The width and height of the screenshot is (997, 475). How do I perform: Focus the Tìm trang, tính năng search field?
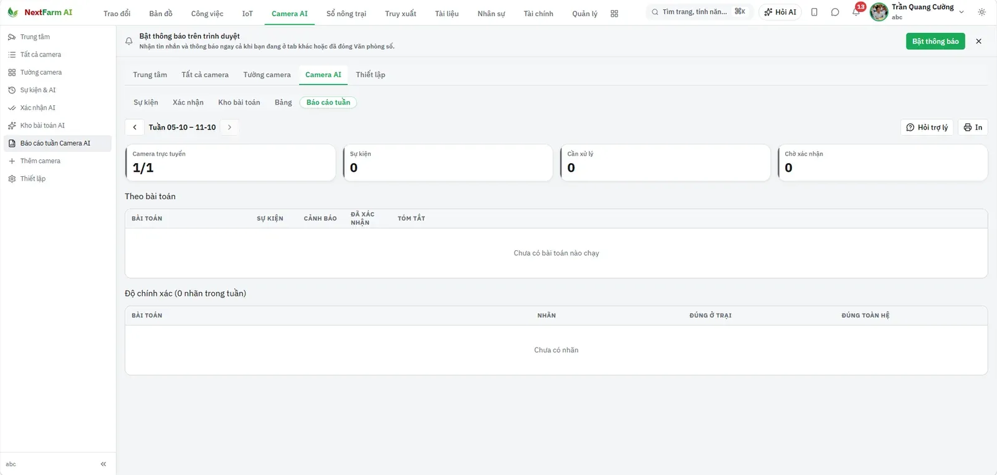coord(699,12)
